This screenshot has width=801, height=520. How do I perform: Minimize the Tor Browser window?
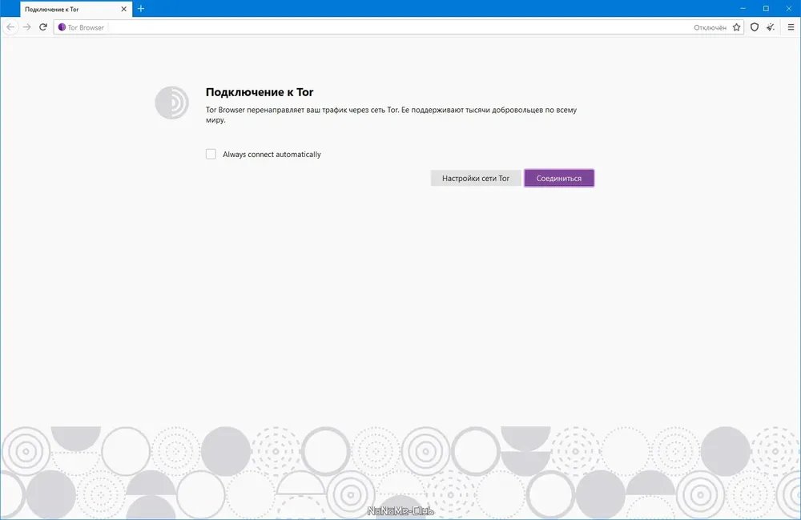click(743, 9)
